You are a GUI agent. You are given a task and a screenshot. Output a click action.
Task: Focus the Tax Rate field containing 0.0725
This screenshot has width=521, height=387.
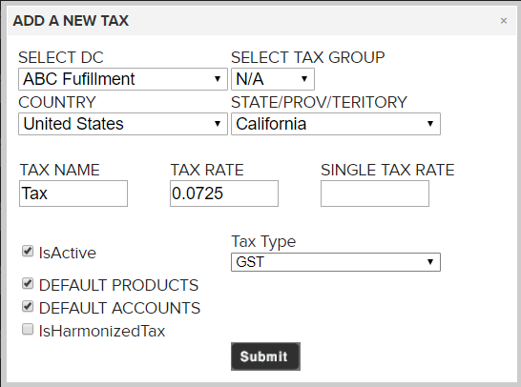tap(224, 193)
